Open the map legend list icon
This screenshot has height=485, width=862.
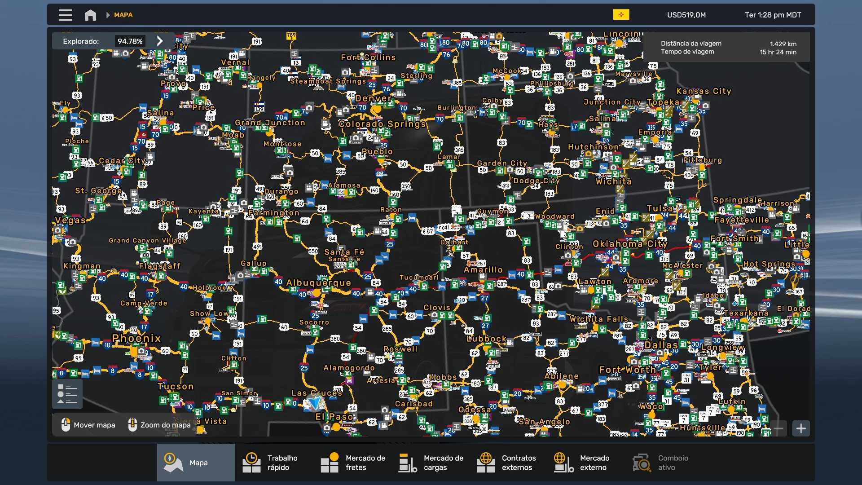[67, 394]
